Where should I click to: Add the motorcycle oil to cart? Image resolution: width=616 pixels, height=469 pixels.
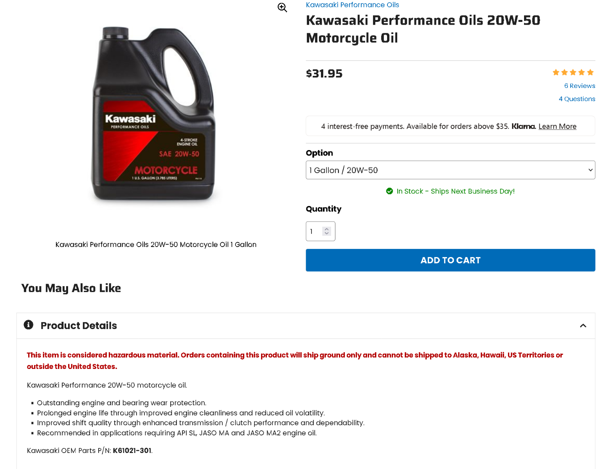point(450,260)
